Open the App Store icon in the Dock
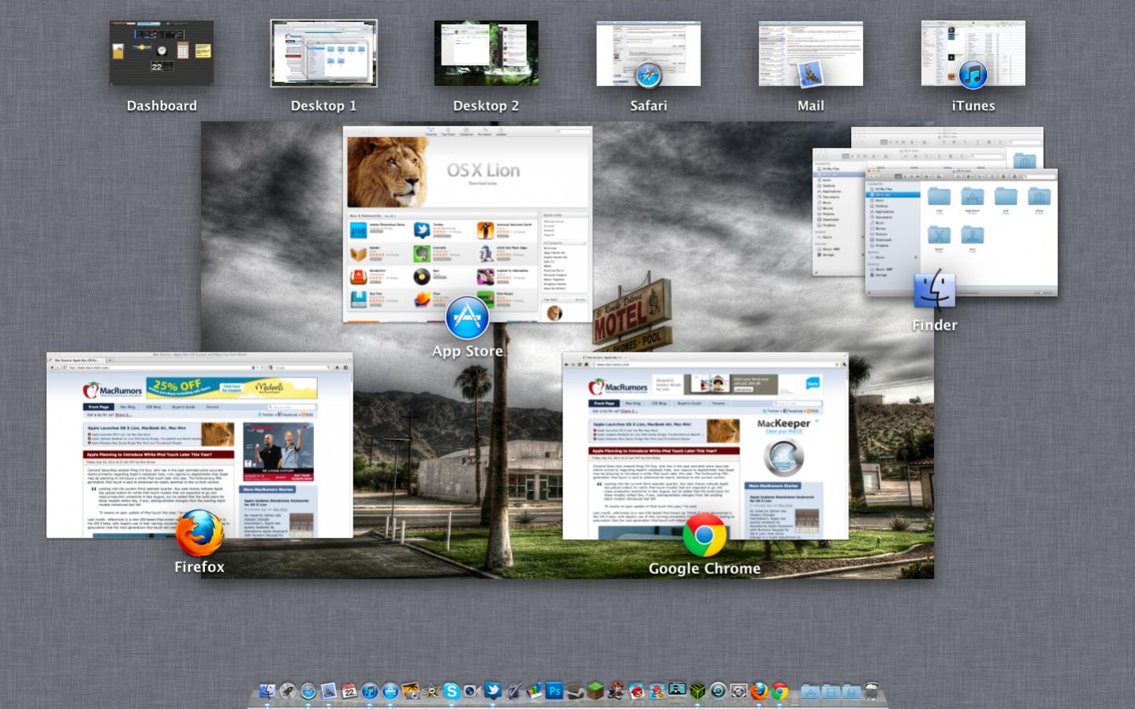 390,691
